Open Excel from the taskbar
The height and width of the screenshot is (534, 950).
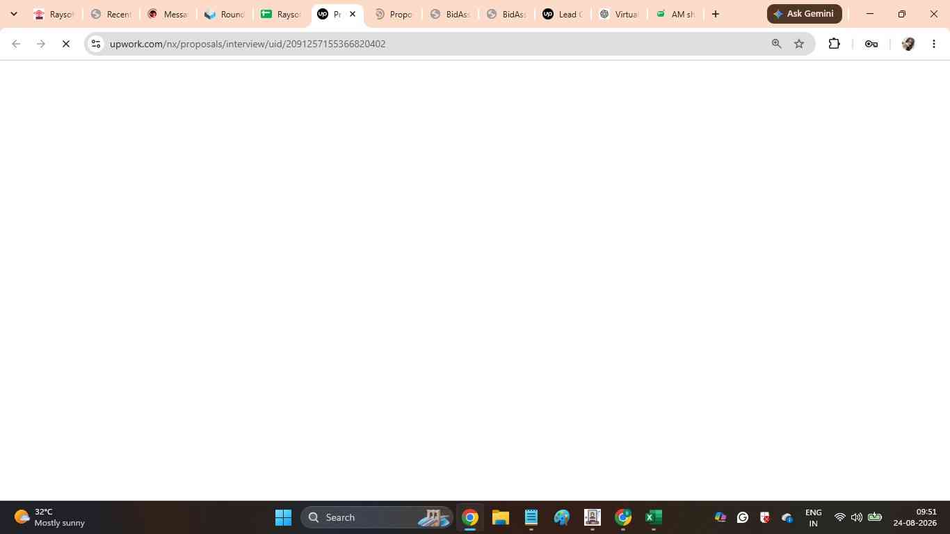[x=653, y=517]
